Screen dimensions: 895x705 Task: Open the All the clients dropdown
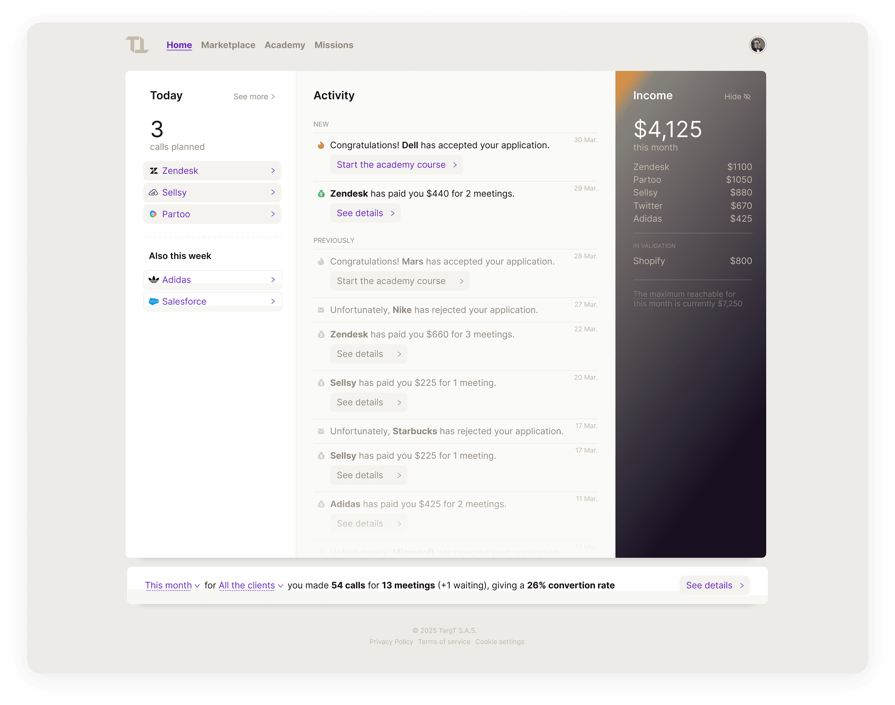point(250,585)
